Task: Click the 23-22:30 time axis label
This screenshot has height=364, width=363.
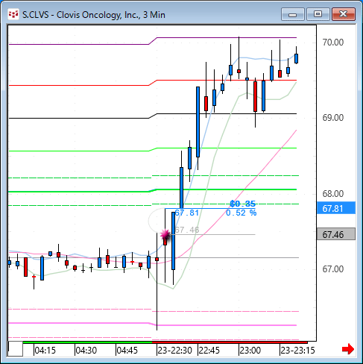Action: (x=174, y=351)
